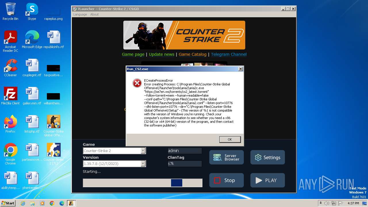Open phentermin document icon

tap(32, 180)
